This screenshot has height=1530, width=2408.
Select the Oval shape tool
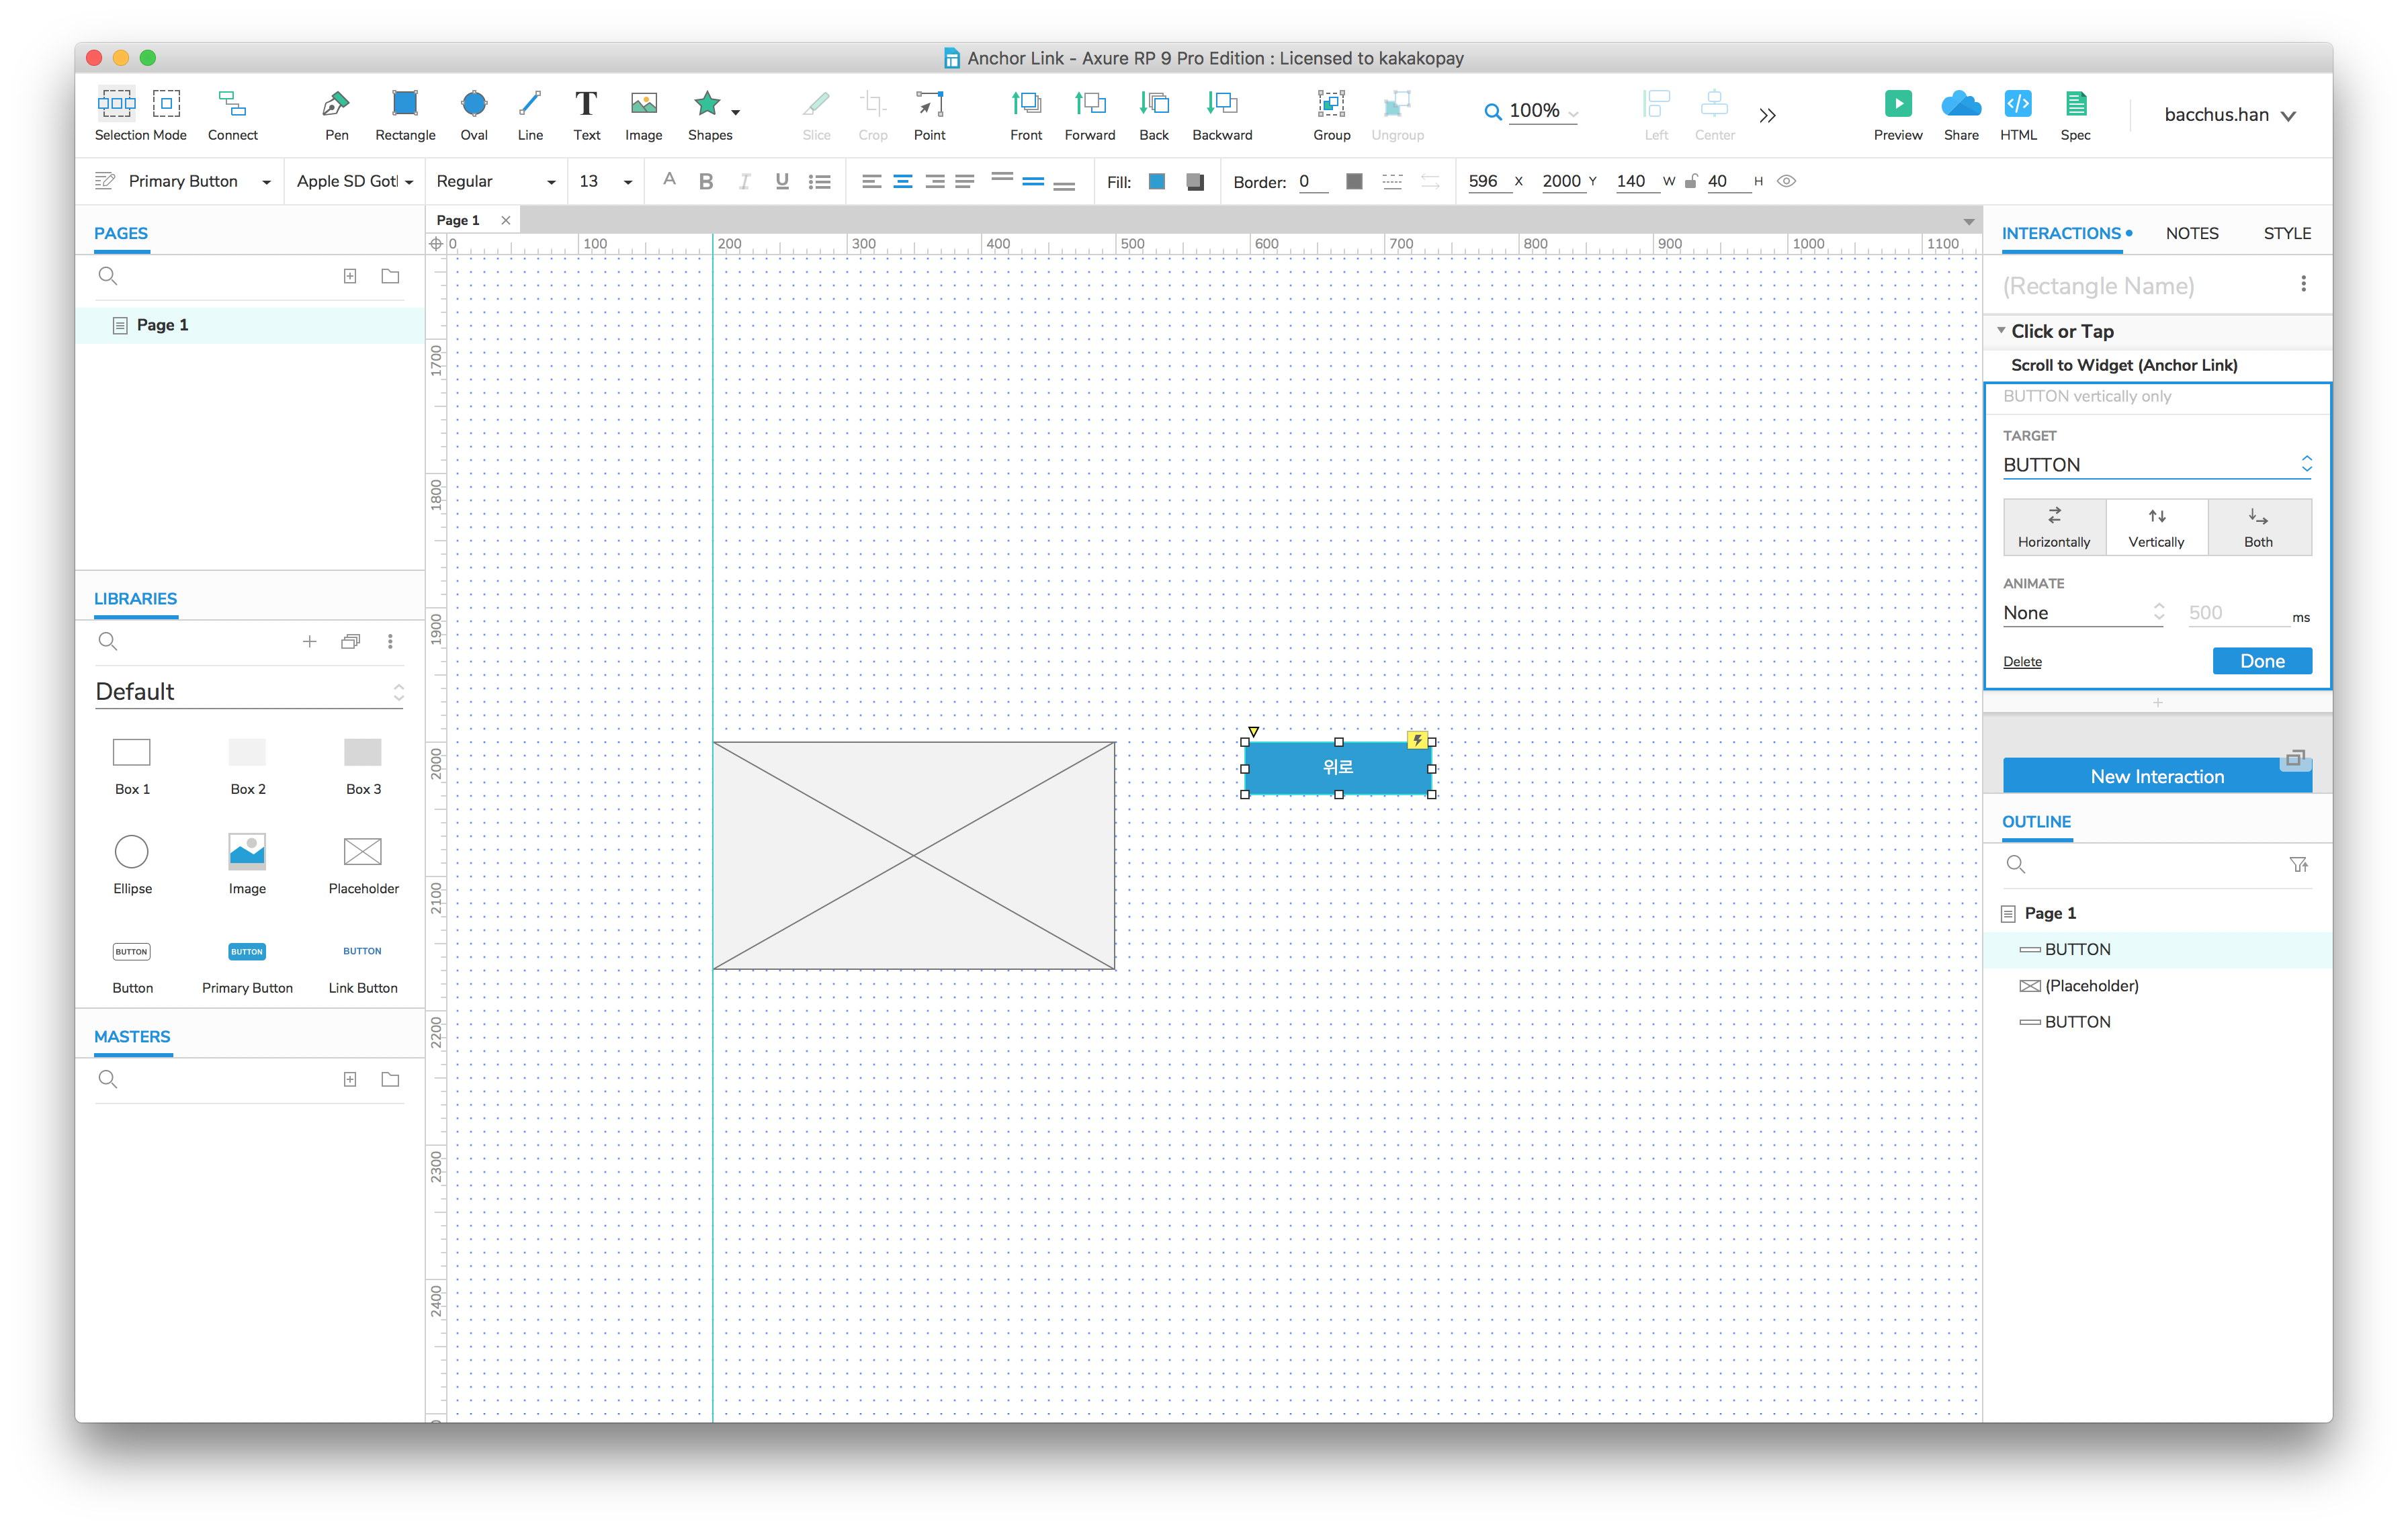pos(473,104)
